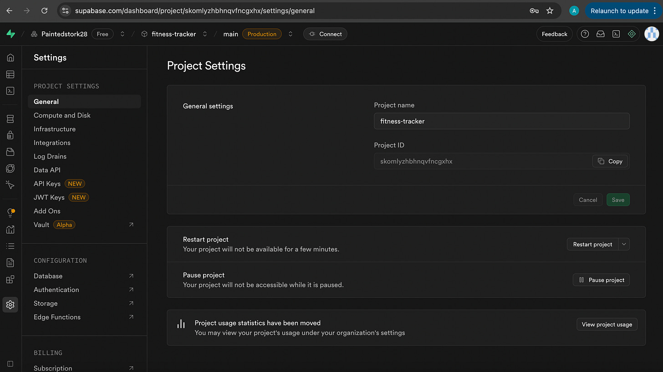The image size is (663, 372).
Task: Go to Project Home via the house icon
Action: (10, 58)
